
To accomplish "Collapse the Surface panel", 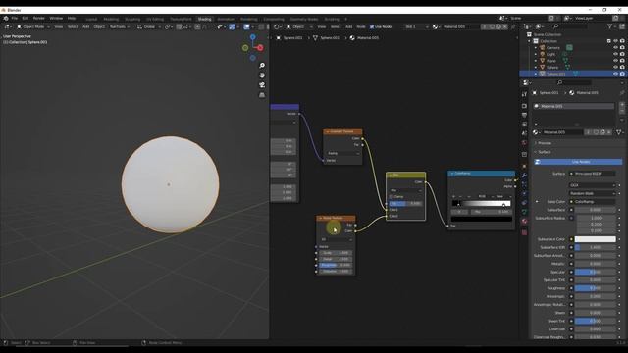I will [x=545, y=152].
